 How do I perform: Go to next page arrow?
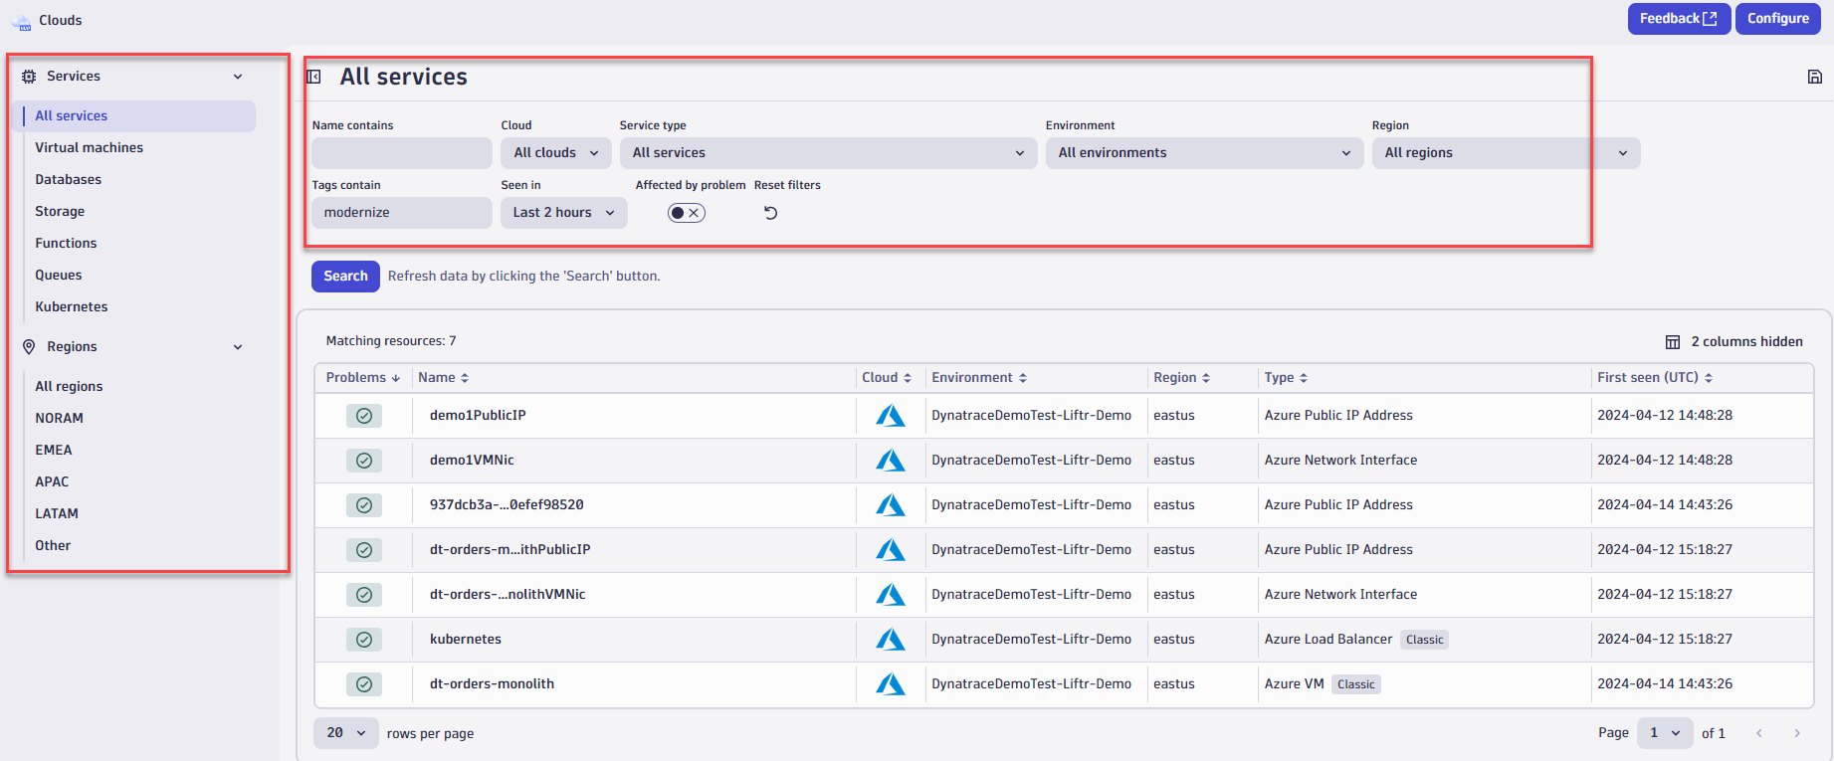1796,733
